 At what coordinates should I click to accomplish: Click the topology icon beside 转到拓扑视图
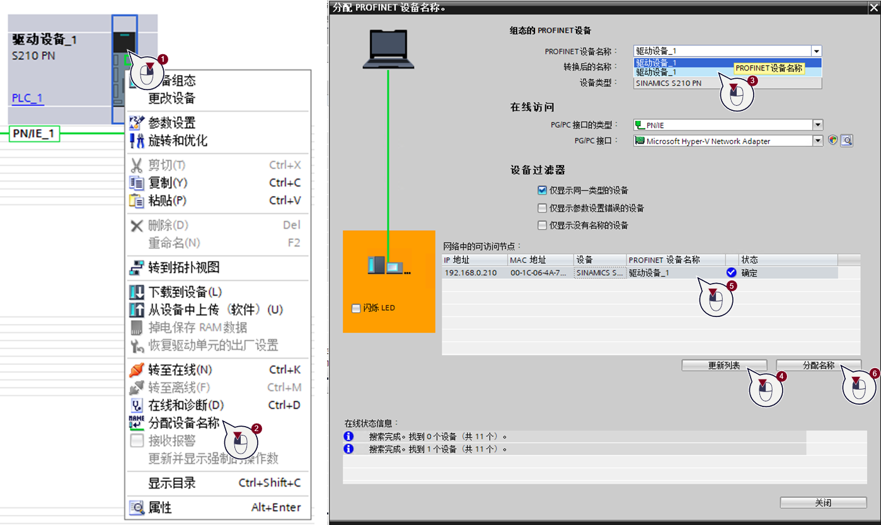pyautogui.click(x=137, y=267)
